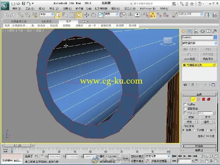Toggle the Spinner Snap icon
This screenshot has width=220, height=165.
pyautogui.click(x=166, y=15)
